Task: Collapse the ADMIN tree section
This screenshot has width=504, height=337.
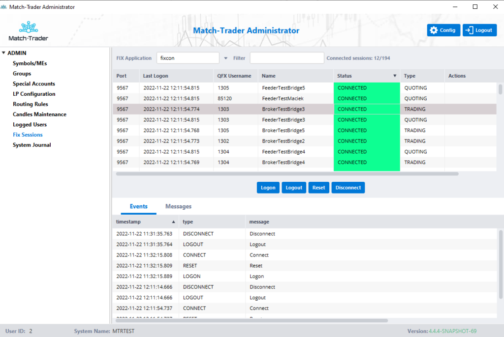Action: point(3,53)
